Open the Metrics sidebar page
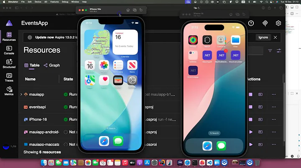 [x=9, y=91]
